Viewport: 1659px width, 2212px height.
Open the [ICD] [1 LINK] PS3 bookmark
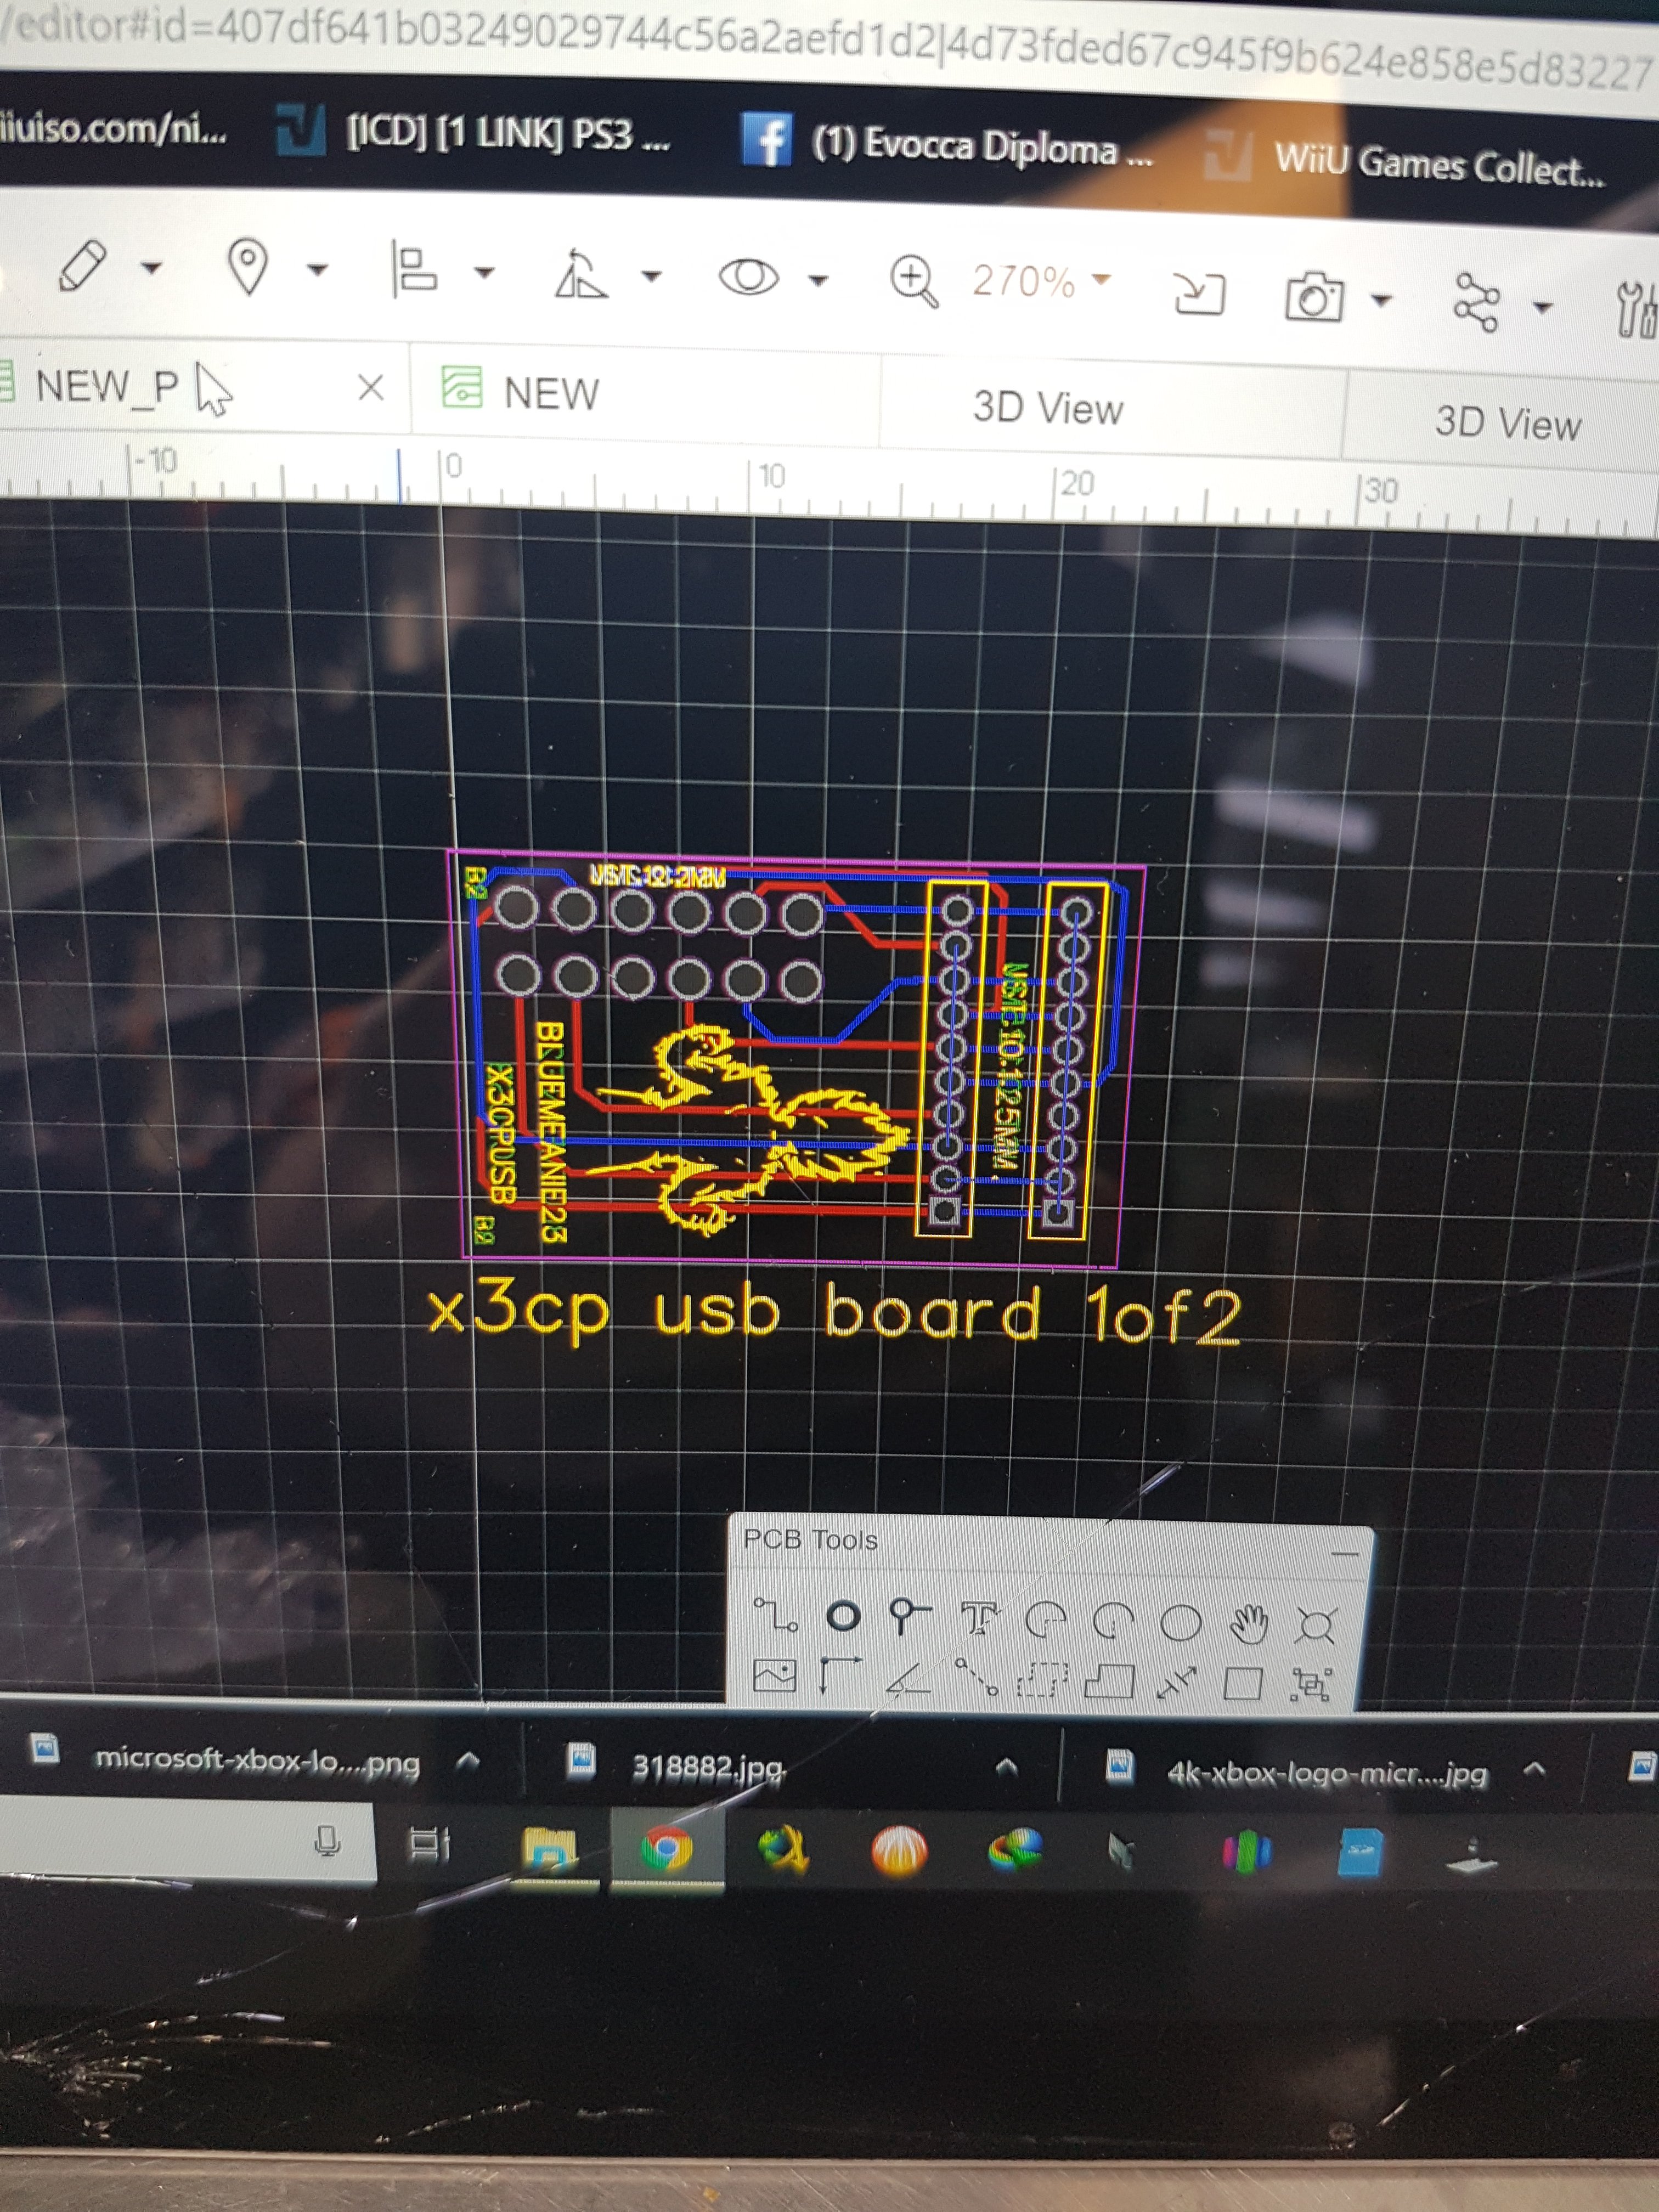tap(474, 132)
